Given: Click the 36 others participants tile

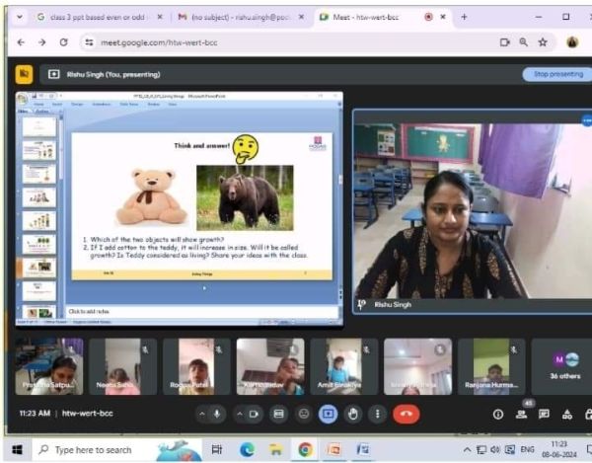Looking at the screenshot, I should coord(565,366).
